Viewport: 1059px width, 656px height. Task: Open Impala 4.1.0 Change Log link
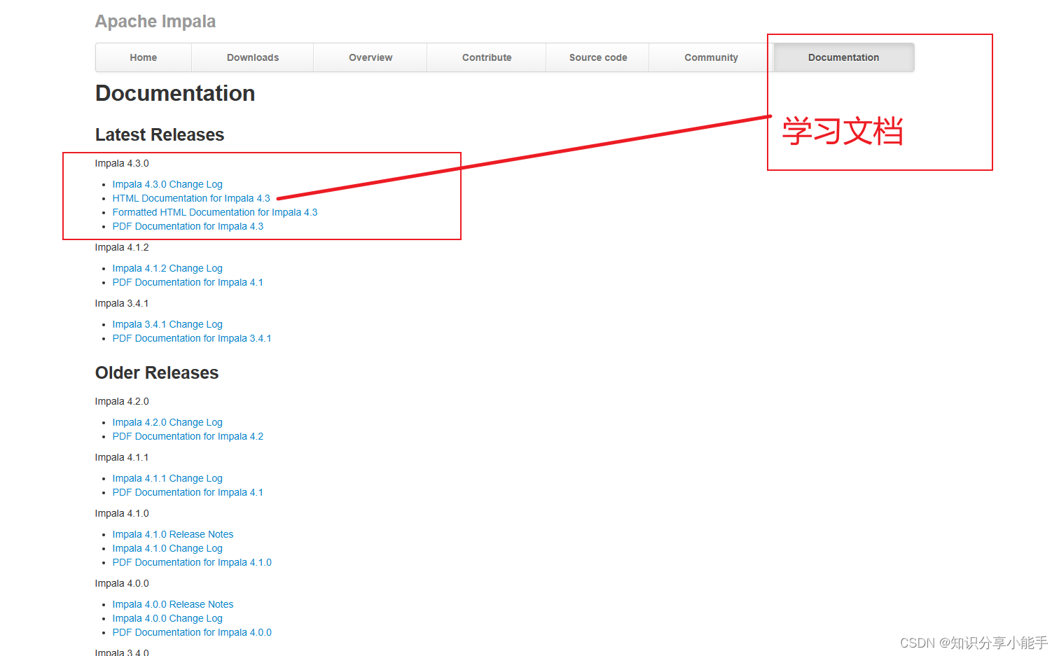pos(167,548)
